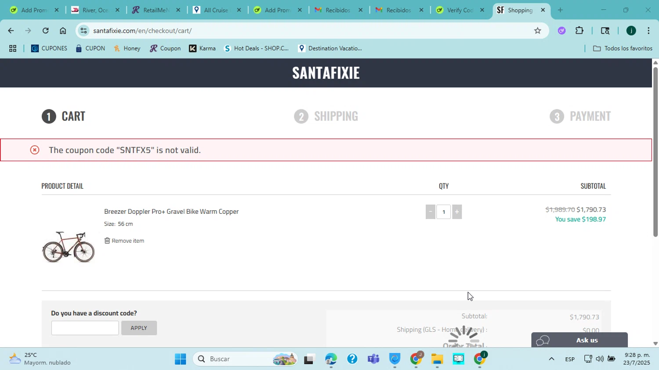The width and height of the screenshot is (659, 370).
Task: Open the volume speaker icon in tray
Action: [600, 359]
